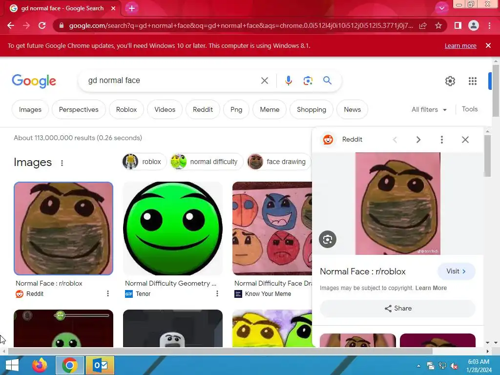Bookmark this page with the star icon
The width and height of the screenshot is (500, 375).
pyautogui.click(x=438, y=25)
